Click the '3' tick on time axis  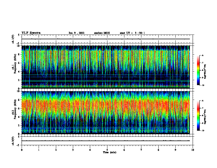73,150
